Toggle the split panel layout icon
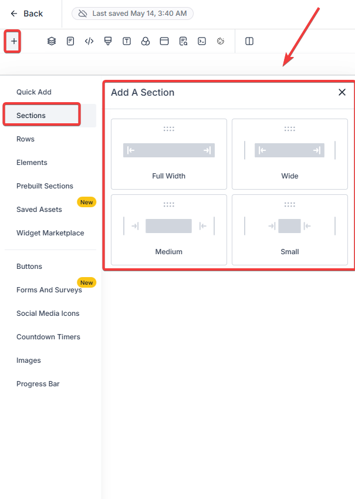Image resolution: width=355 pixels, height=499 pixels. (x=249, y=41)
